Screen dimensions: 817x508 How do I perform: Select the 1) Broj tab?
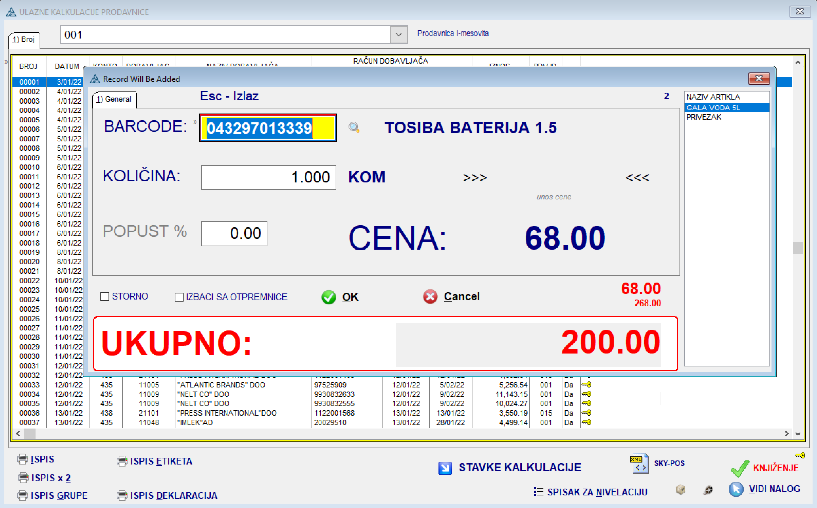pos(24,39)
